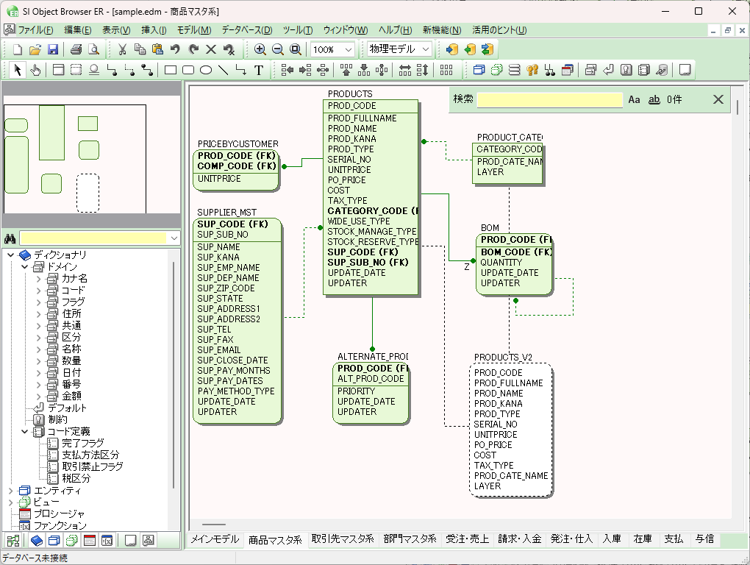Open the 物理モデル model type dropdown
This screenshot has height=565, width=750.
point(426,49)
